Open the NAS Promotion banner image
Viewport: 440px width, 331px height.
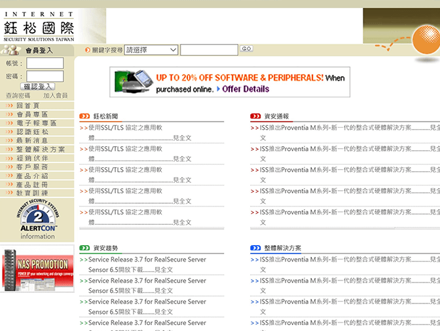37,268
